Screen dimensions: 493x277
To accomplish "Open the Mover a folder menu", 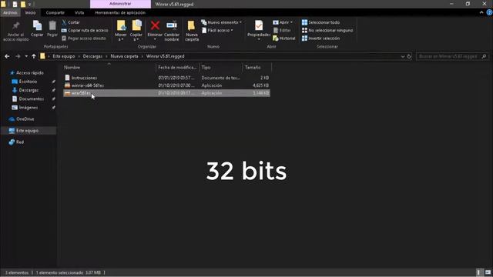I will point(121,31).
